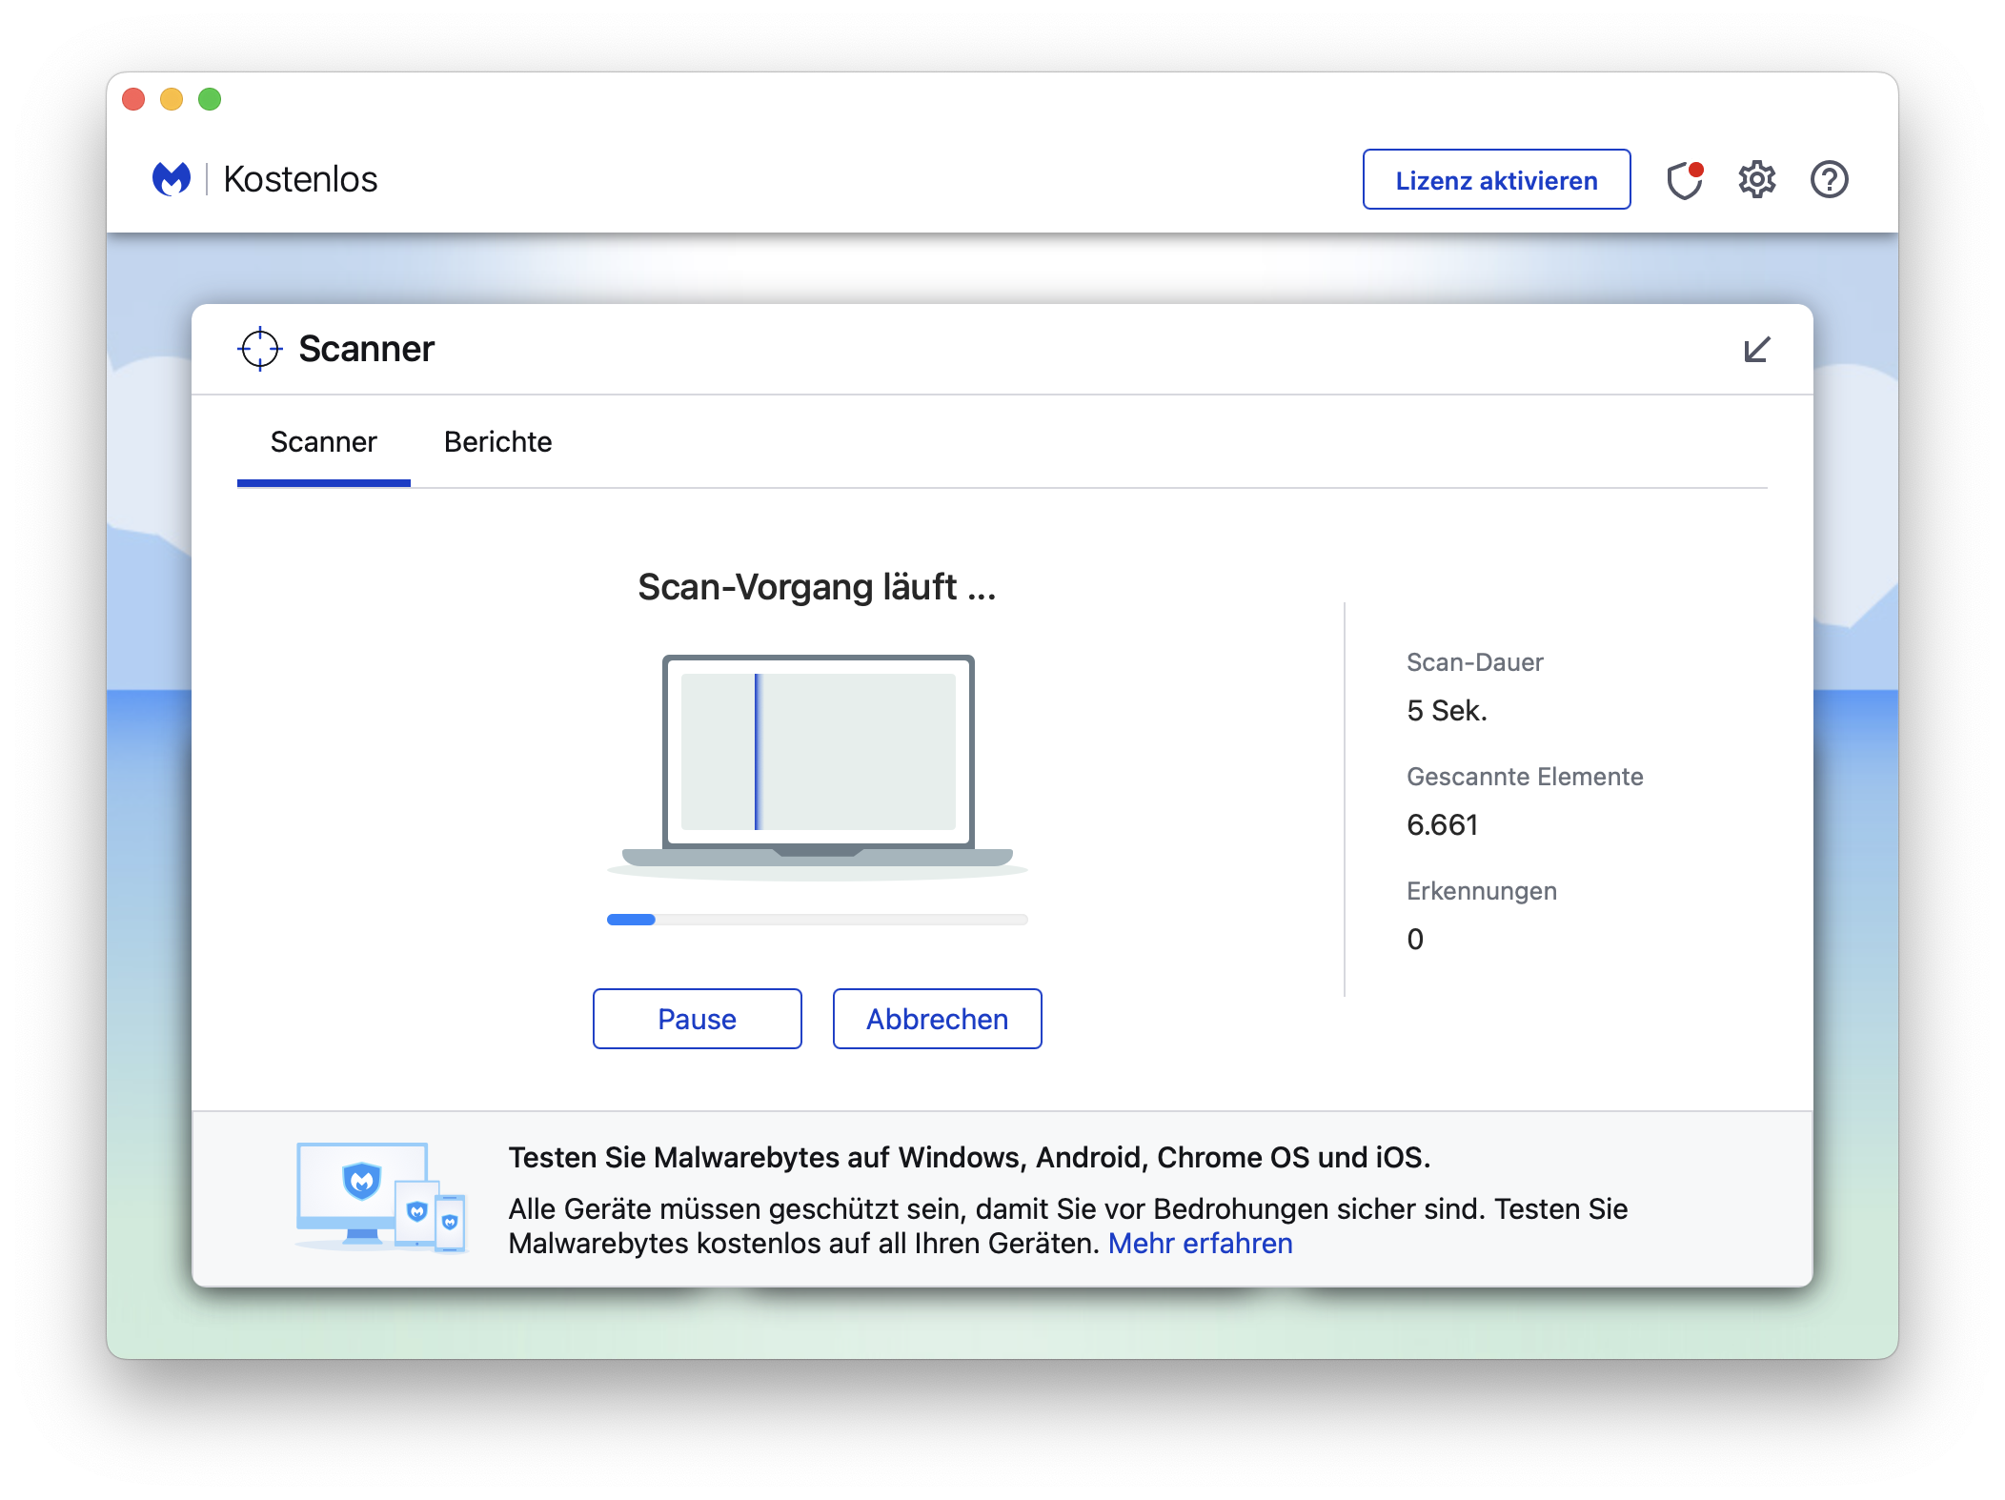Screen dimensions: 2005x1500
Task: Activate a license via Lizenz aktivieren
Action: pos(1496,179)
